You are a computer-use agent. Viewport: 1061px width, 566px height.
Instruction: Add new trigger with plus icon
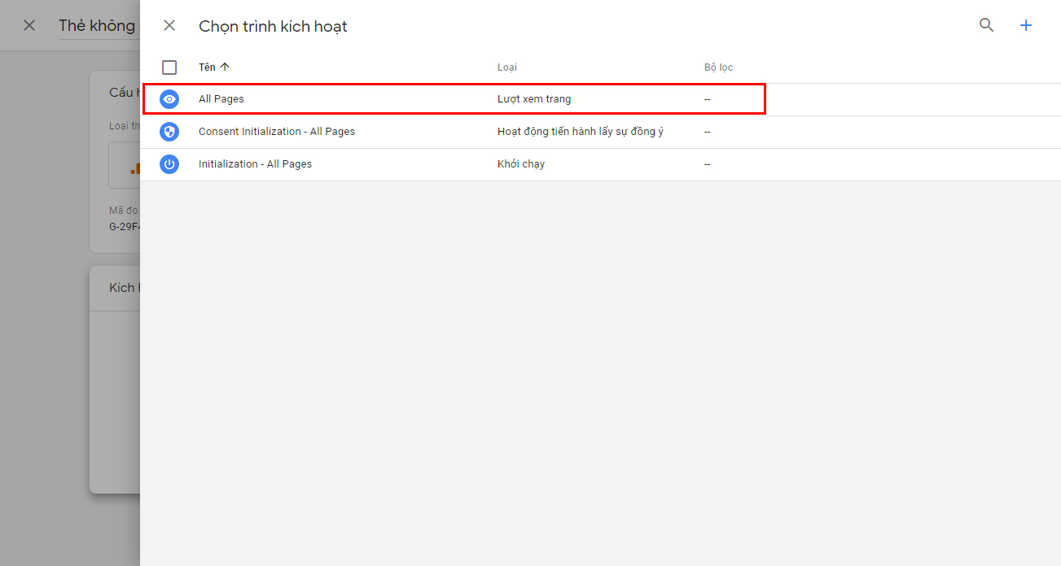(x=1026, y=25)
